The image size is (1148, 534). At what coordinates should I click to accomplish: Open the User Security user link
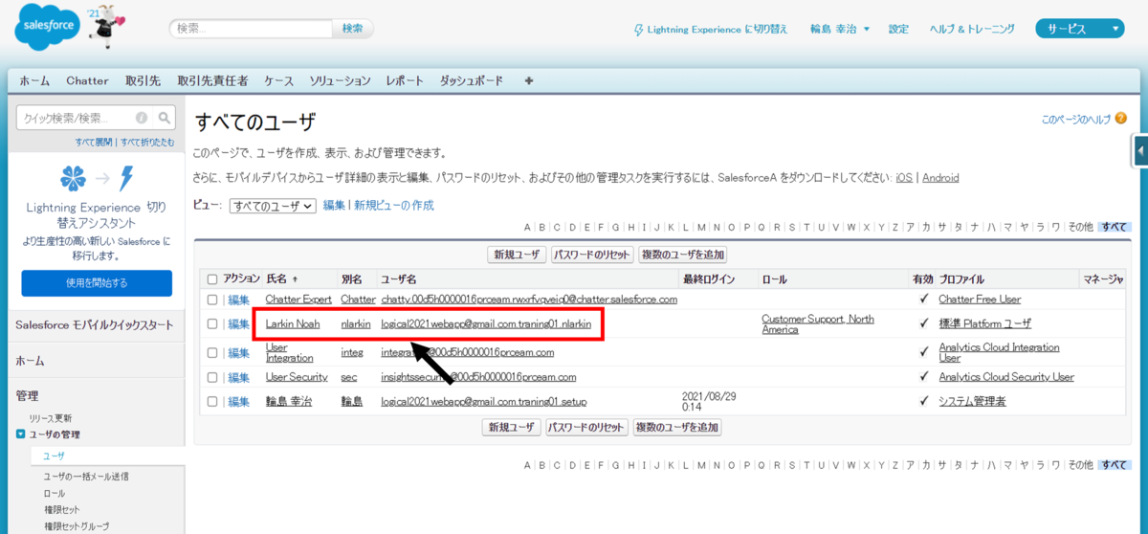pos(297,377)
